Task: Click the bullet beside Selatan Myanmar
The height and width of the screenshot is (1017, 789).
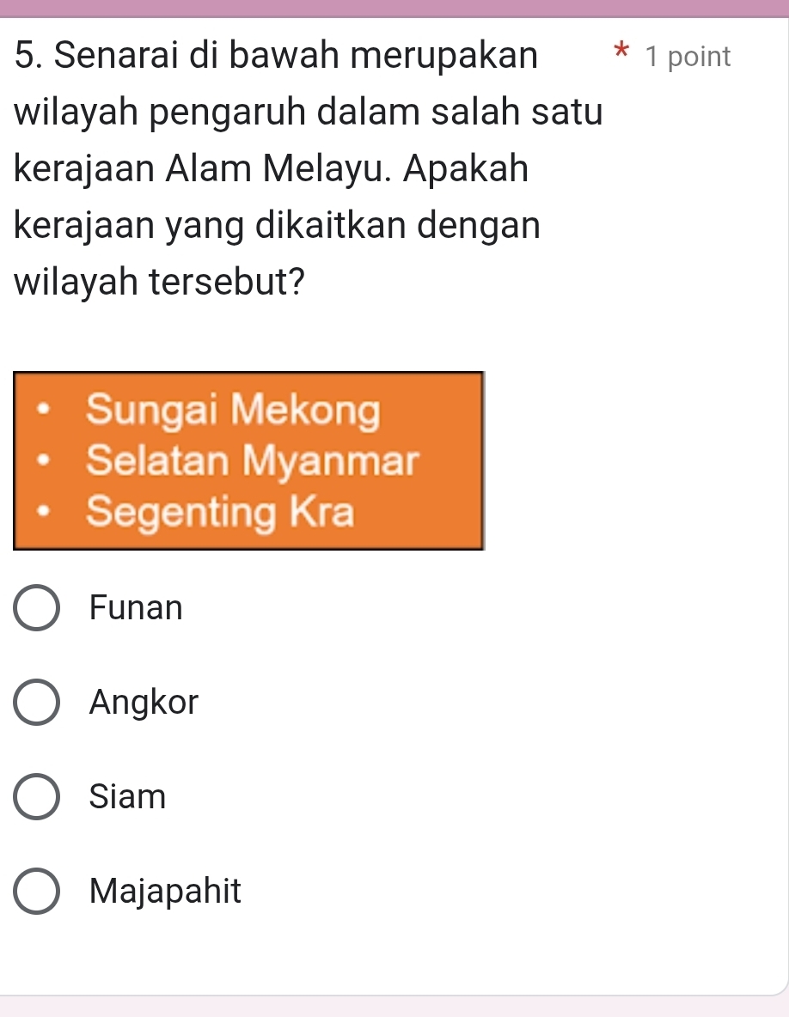Action: tap(42, 461)
